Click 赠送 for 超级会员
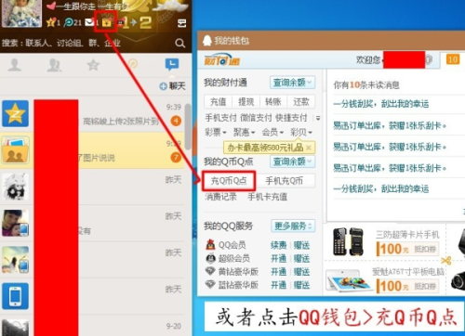 (x=301, y=258)
